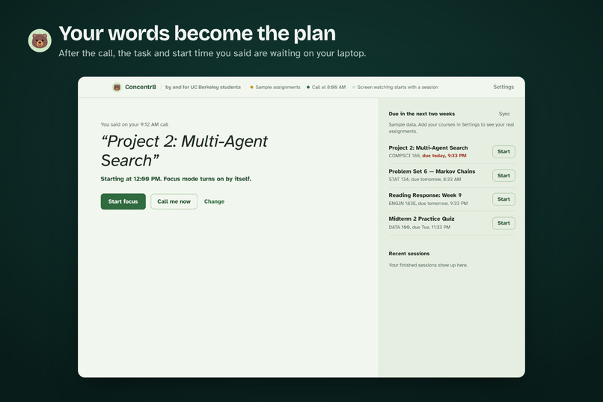603x402 pixels.
Task: Click the Change link
Action: [x=214, y=201]
